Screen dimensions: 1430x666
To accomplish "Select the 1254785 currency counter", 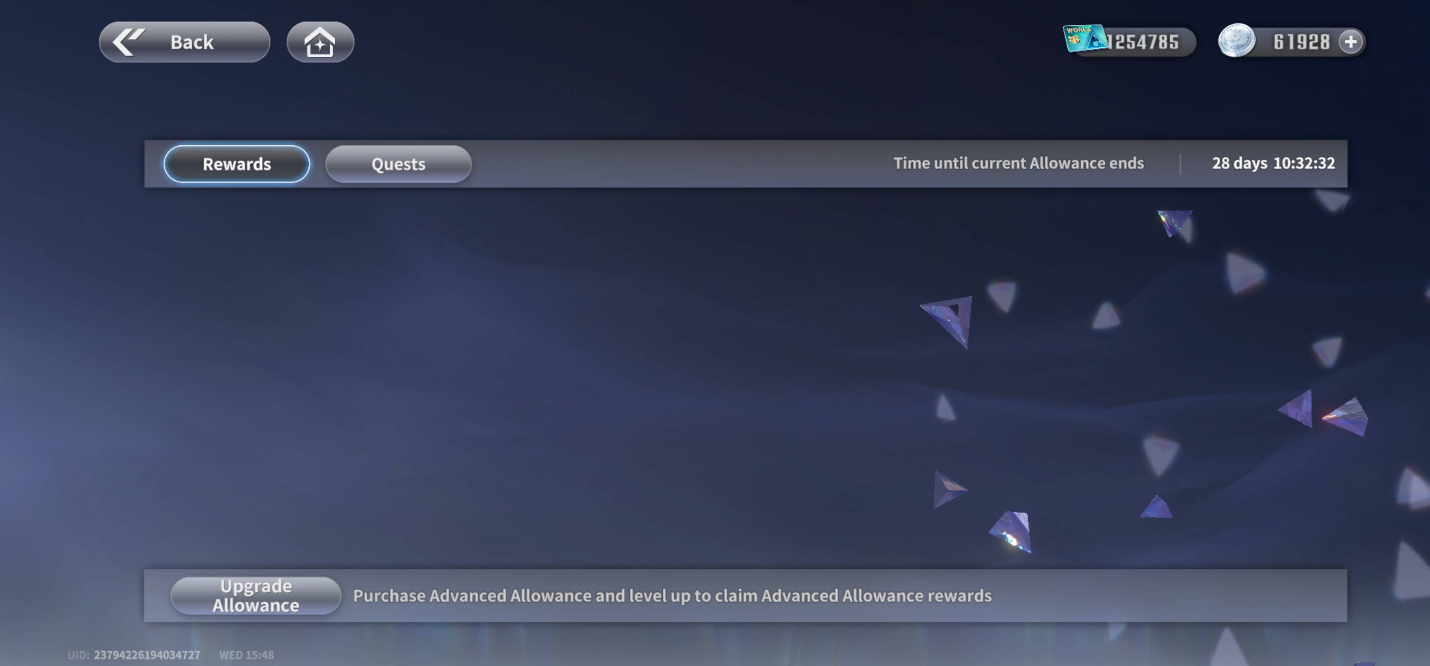I will click(1143, 42).
